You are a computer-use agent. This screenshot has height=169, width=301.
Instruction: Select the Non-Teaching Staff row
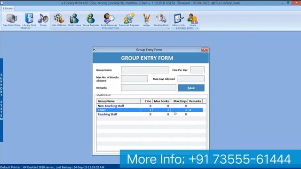pyautogui.click(x=150, y=106)
